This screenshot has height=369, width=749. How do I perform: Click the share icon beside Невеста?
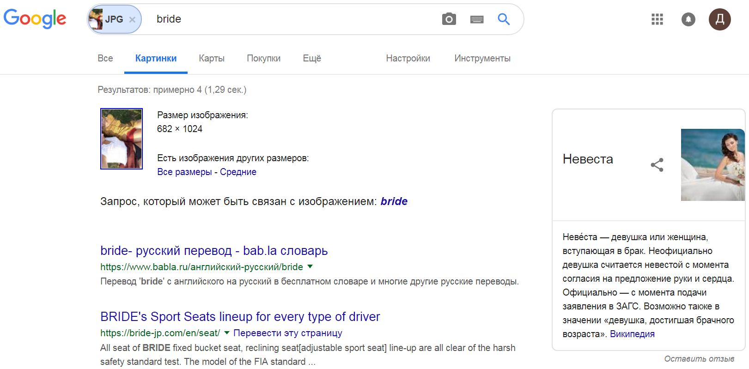click(x=657, y=165)
